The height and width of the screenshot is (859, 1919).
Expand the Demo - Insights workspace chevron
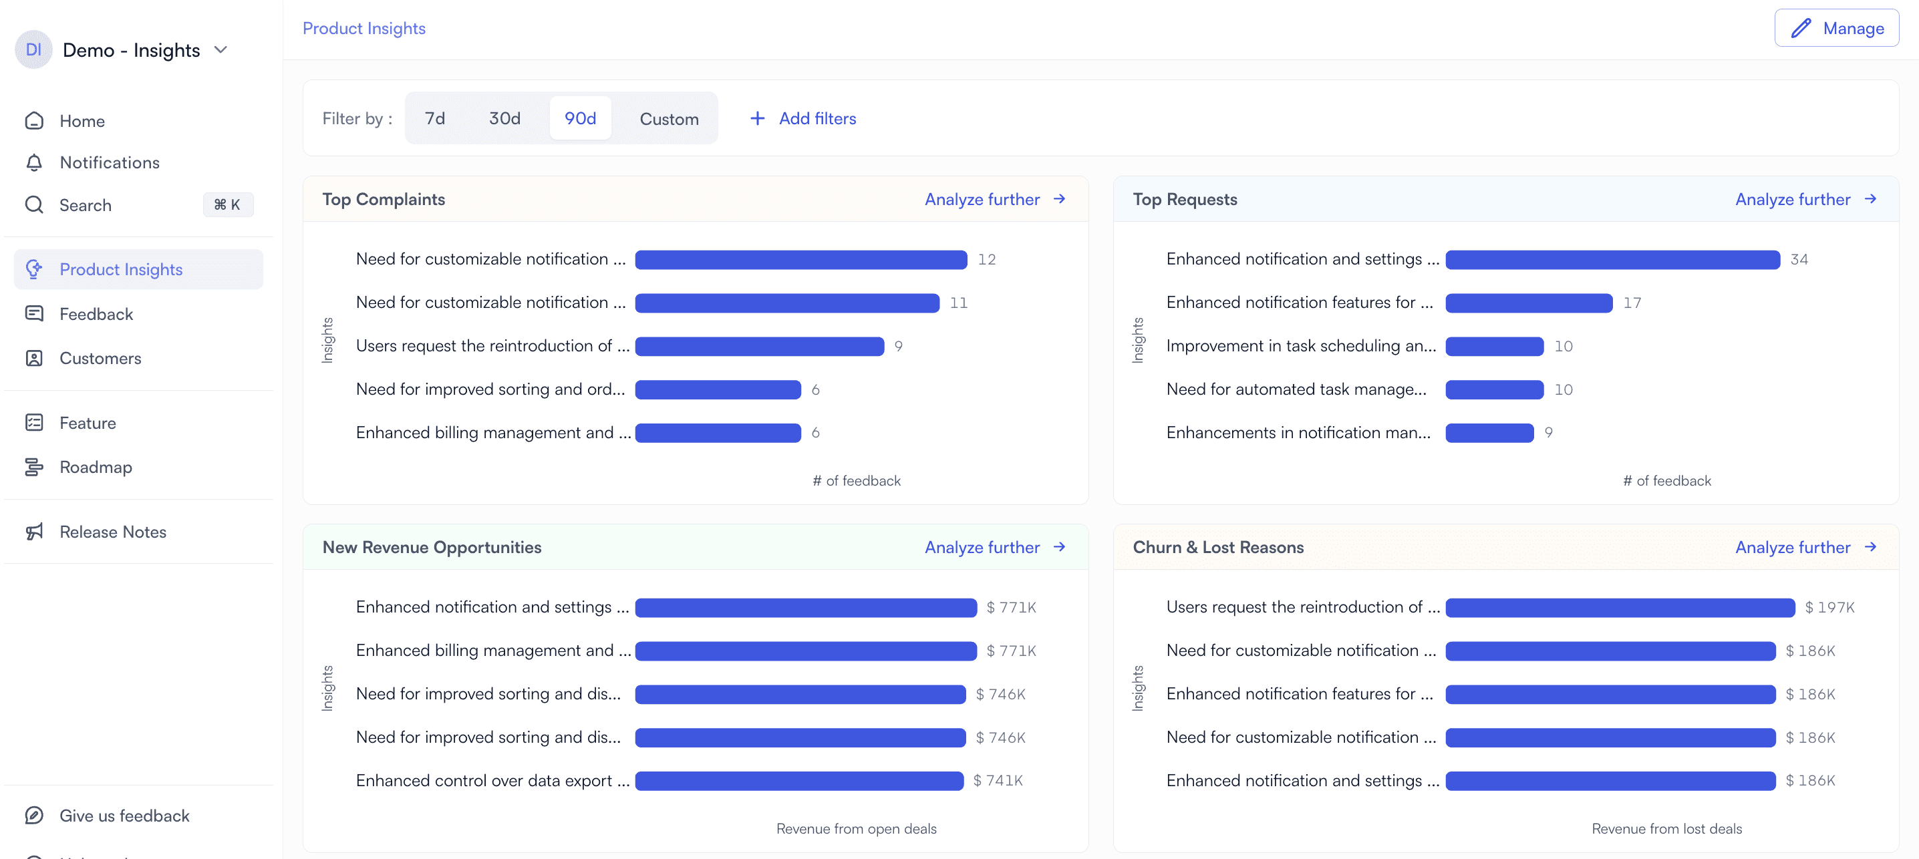pos(220,50)
